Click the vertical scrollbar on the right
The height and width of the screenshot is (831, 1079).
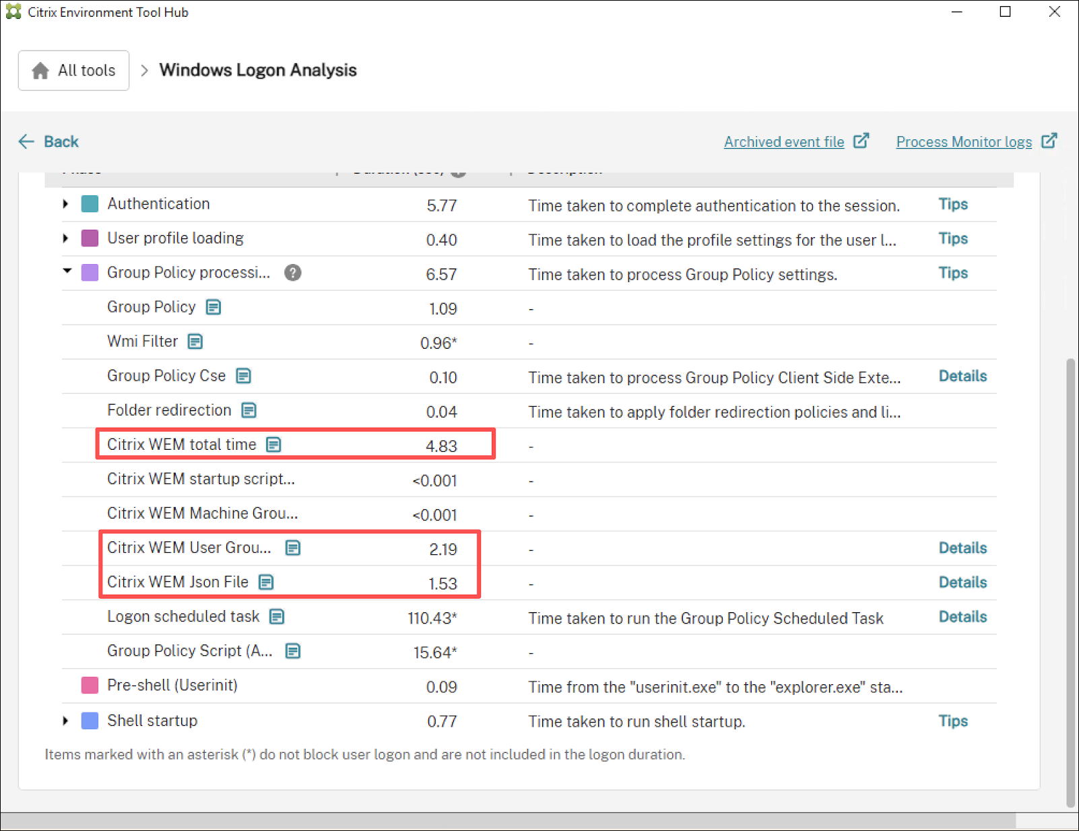pyautogui.click(x=1070, y=579)
